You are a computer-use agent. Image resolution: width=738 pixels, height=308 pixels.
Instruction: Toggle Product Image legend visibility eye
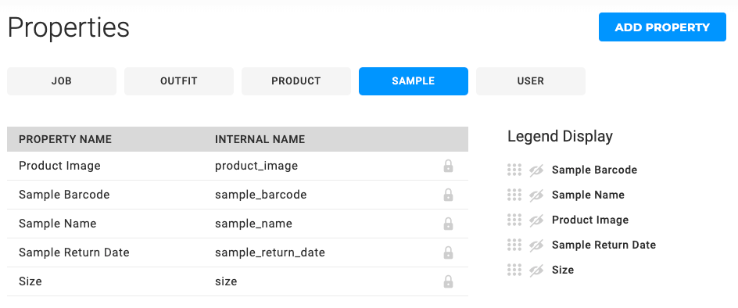(536, 220)
